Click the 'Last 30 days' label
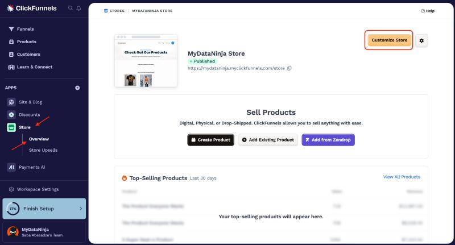 (x=203, y=178)
